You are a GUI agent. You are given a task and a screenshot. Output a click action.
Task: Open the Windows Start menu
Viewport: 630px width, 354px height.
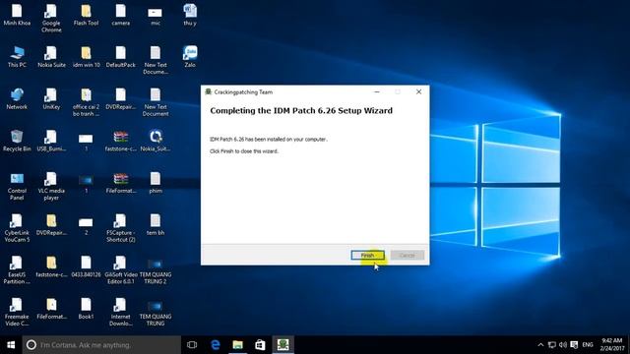tap(11, 345)
